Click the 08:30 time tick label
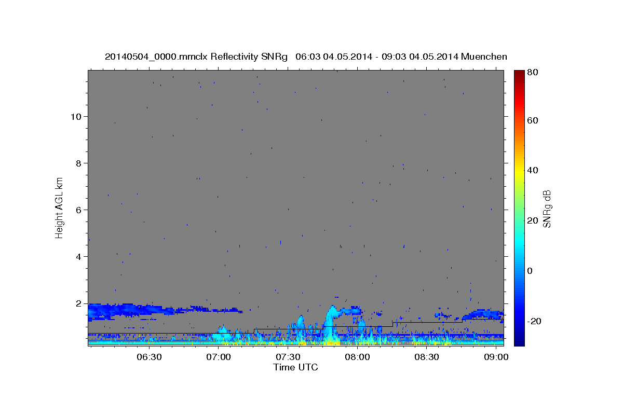 click(427, 357)
